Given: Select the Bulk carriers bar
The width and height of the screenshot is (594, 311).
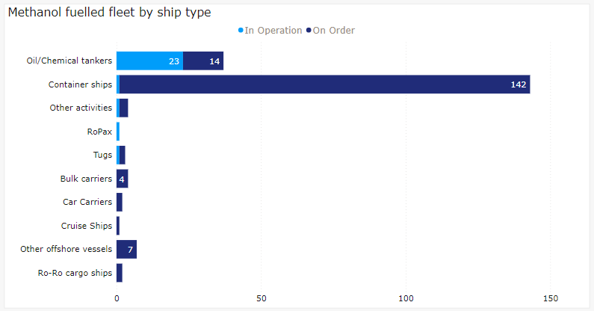Looking at the screenshot, I should [x=123, y=179].
